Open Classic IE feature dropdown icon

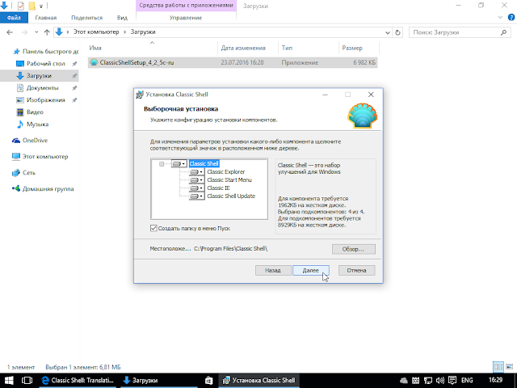[x=197, y=188]
